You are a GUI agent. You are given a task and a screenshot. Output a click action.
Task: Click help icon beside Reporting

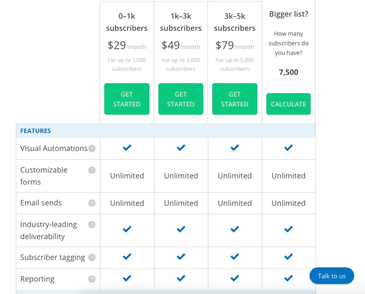[92, 279]
